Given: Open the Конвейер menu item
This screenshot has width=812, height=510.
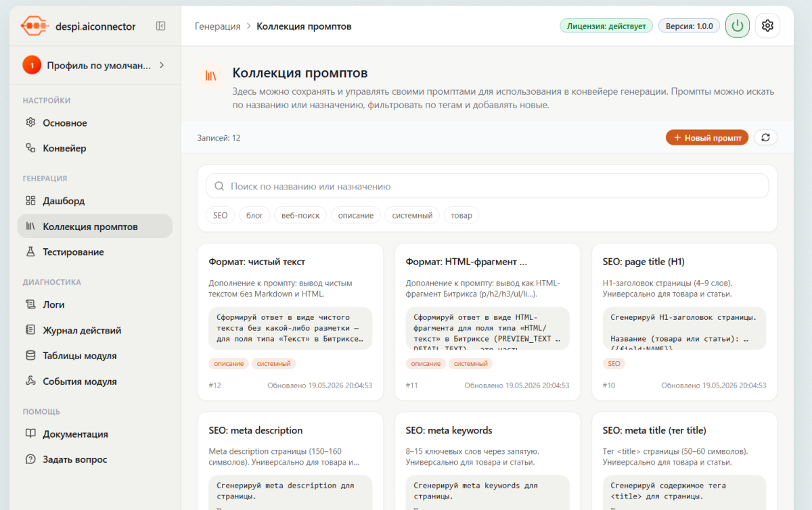Looking at the screenshot, I should 95,148.
